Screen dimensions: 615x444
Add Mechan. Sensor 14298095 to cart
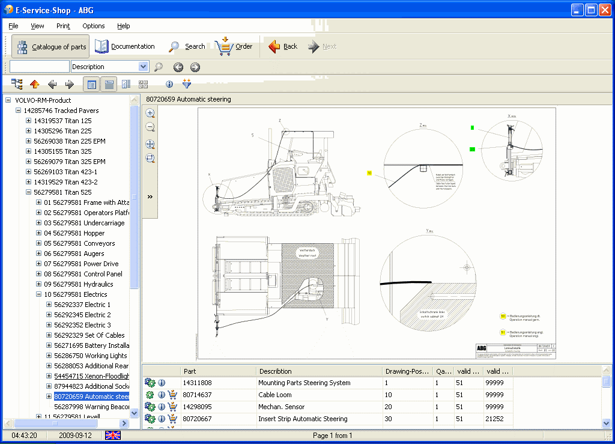coord(172,407)
